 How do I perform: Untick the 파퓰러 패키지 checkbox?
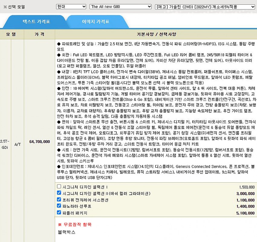tap(59, 213)
